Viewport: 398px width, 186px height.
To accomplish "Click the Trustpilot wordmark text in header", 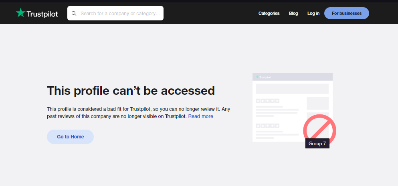I will (42, 14).
